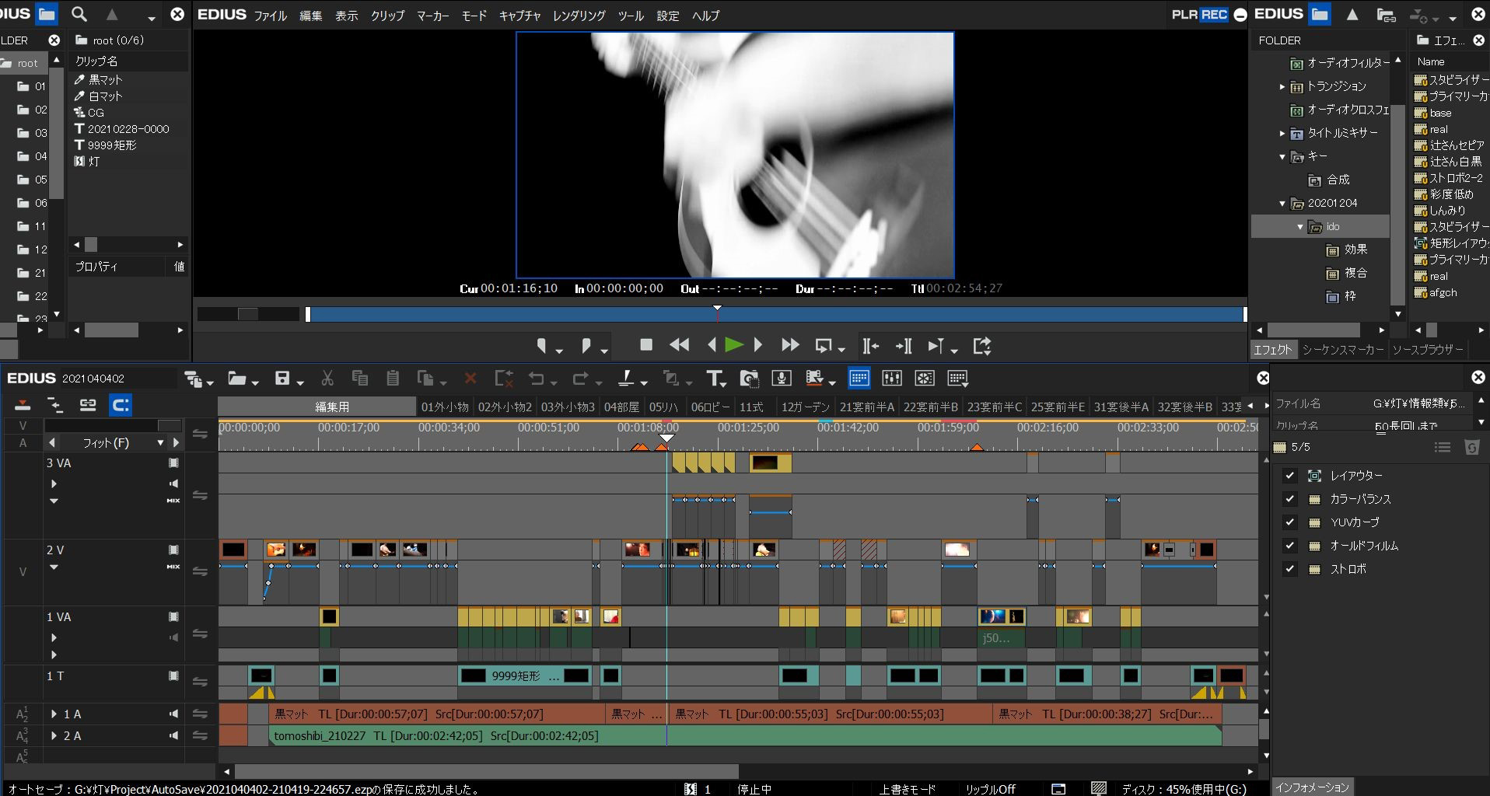The width and height of the screenshot is (1490, 796).
Task: Open the save button dropdown arrow
Action: 300,382
